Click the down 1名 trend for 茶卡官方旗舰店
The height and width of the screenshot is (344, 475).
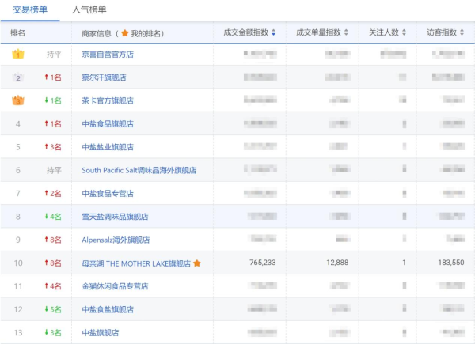point(53,100)
